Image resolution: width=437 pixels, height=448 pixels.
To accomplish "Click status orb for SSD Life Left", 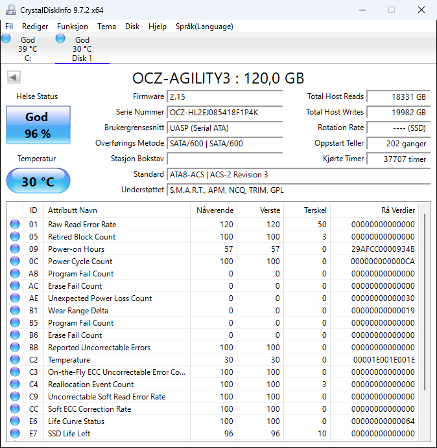I will point(15,433).
